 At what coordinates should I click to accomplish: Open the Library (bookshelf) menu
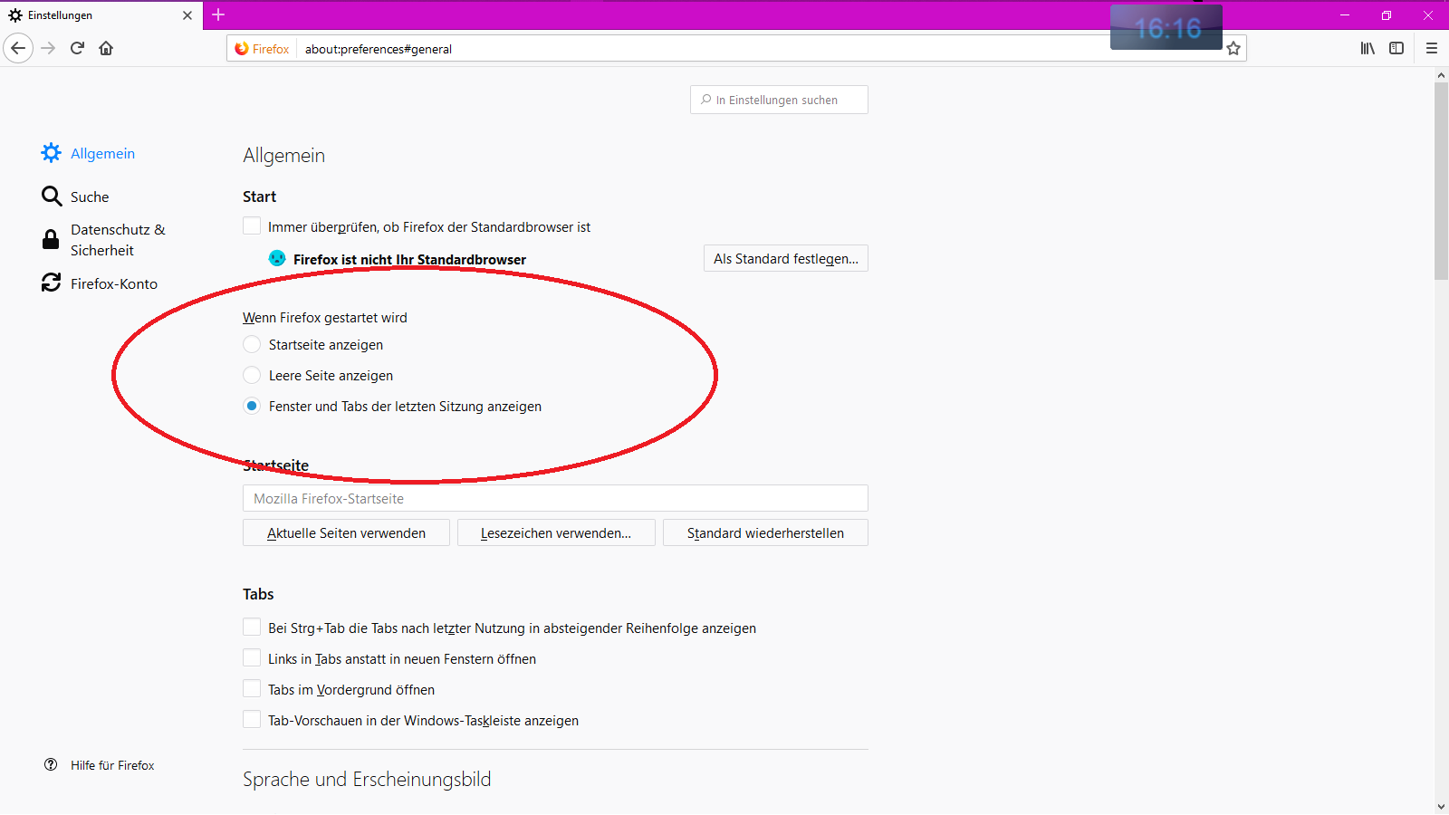point(1367,48)
